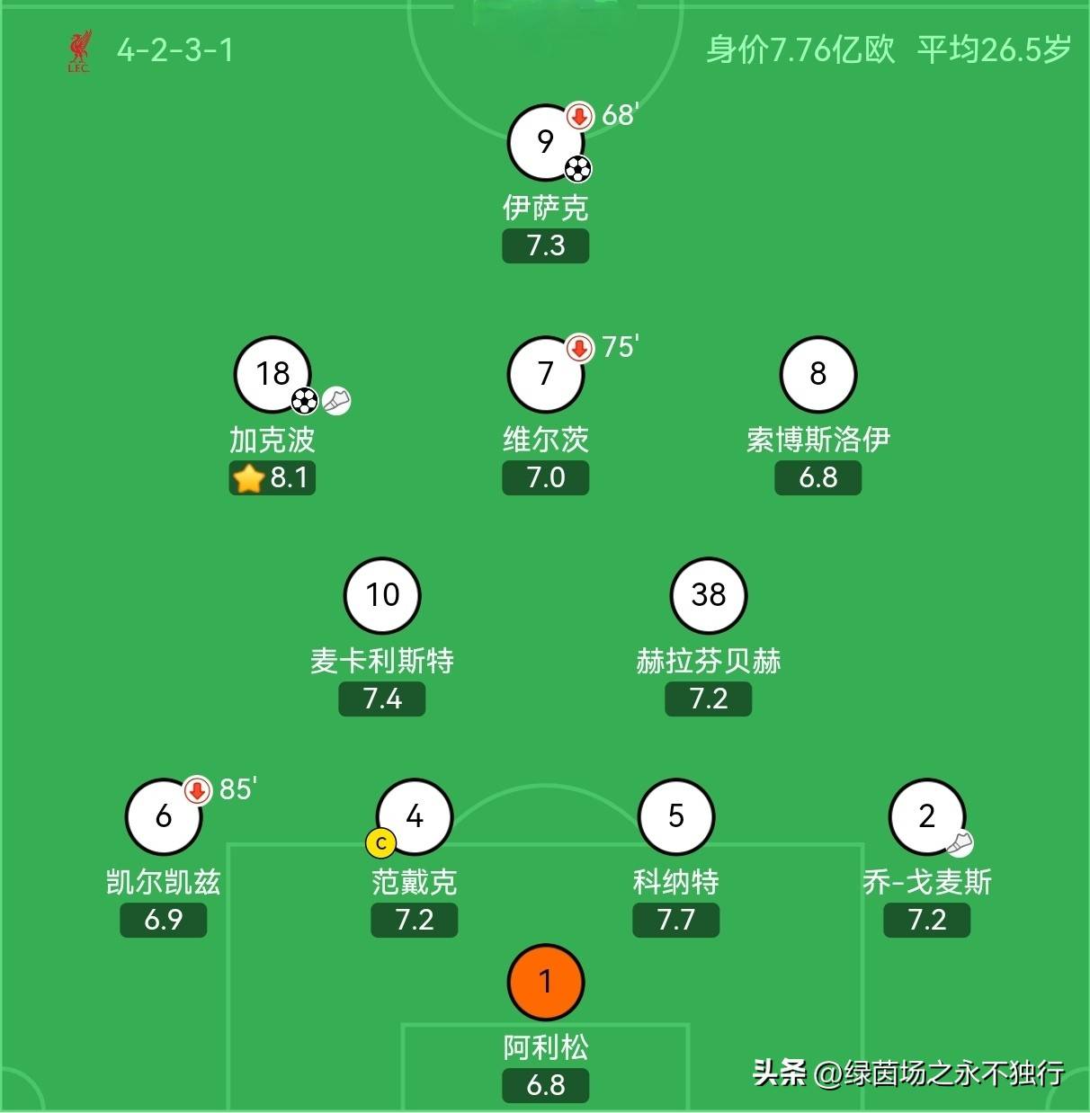Click the assist boot icon on number 2
Viewport: 1090px width, 1113px height.
tap(960, 843)
